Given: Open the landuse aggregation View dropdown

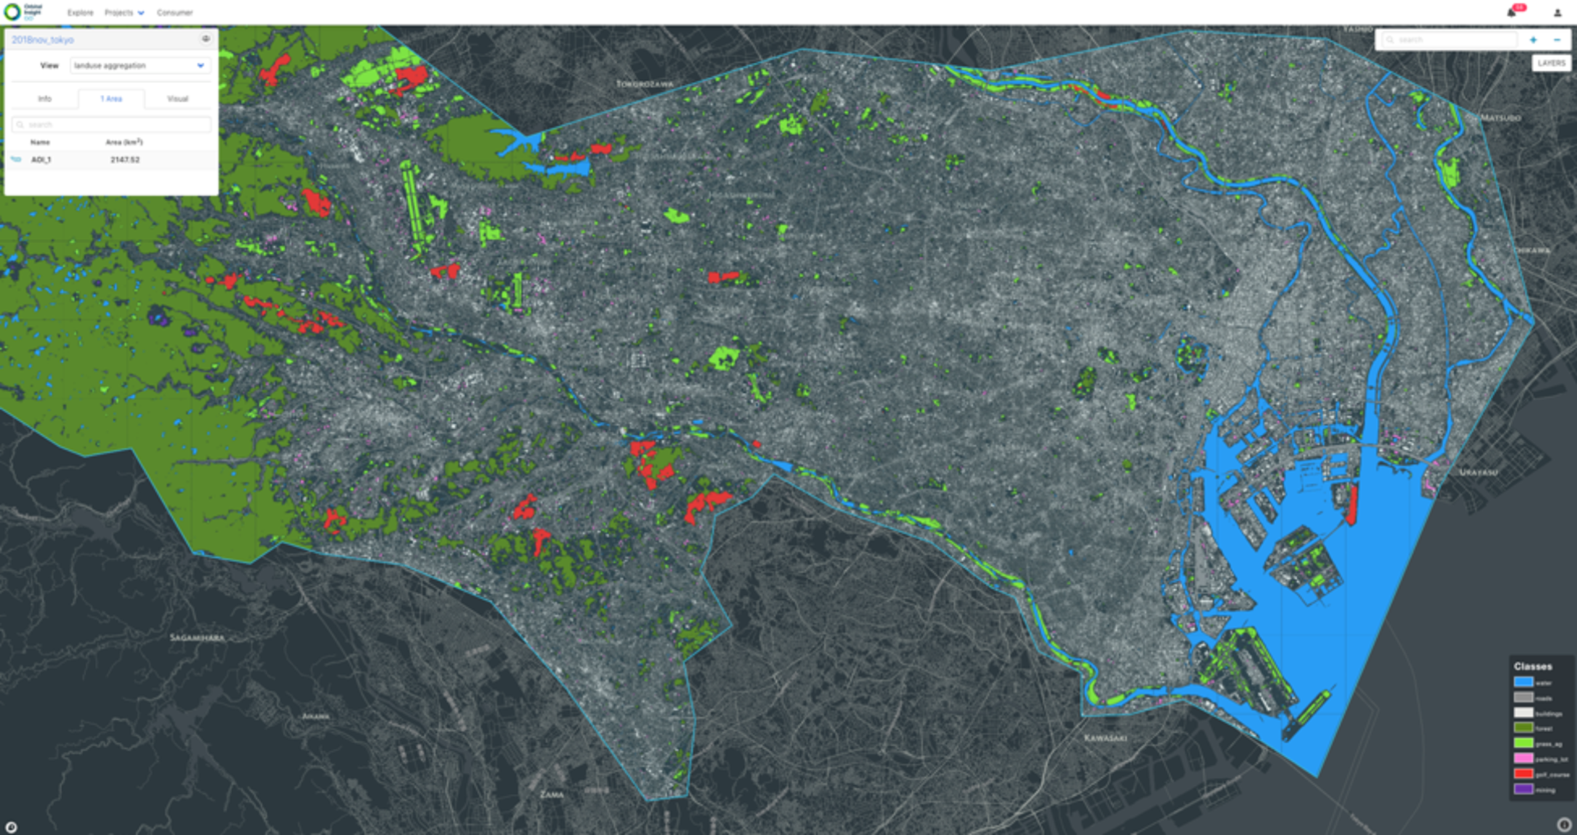Looking at the screenshot, I should (x=140, y=65).
